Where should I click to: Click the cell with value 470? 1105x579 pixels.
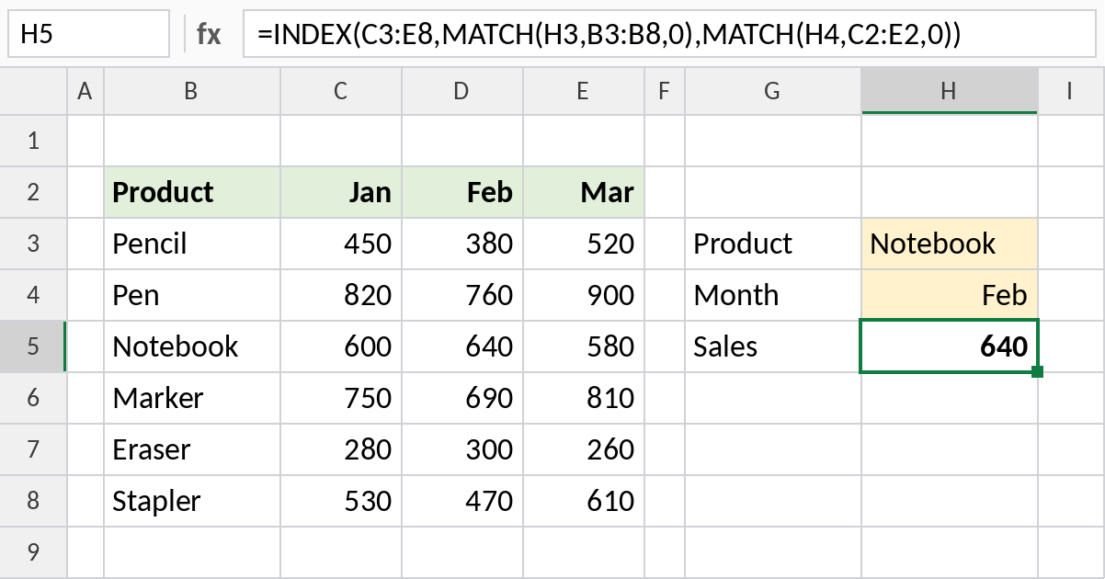point(462,501)
